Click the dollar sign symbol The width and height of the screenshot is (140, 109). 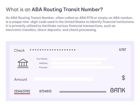[123, 78]
